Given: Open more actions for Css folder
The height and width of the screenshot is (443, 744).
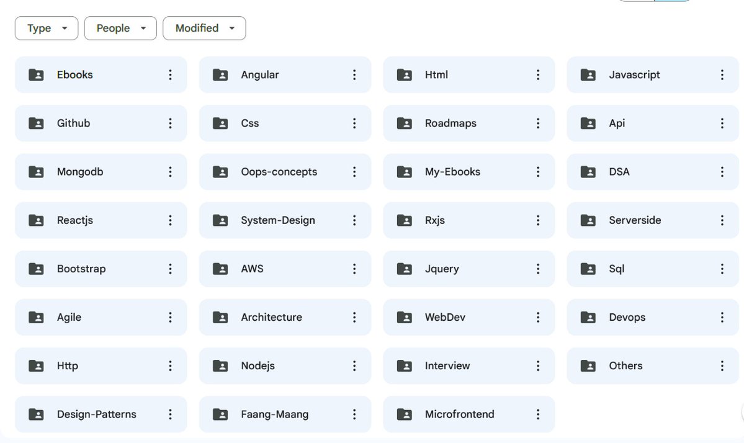Looking at the screenshot, I should pos(354,123).
